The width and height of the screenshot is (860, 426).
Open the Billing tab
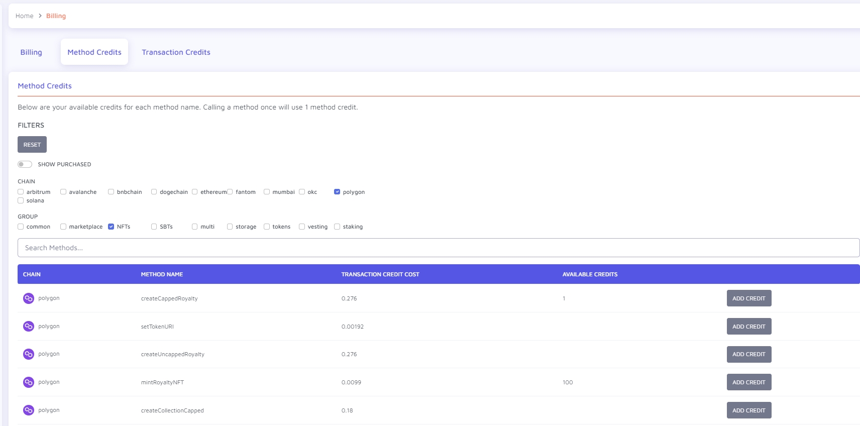click(31, 52)
